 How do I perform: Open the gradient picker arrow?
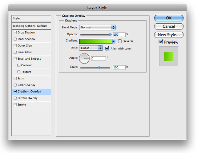114,41
